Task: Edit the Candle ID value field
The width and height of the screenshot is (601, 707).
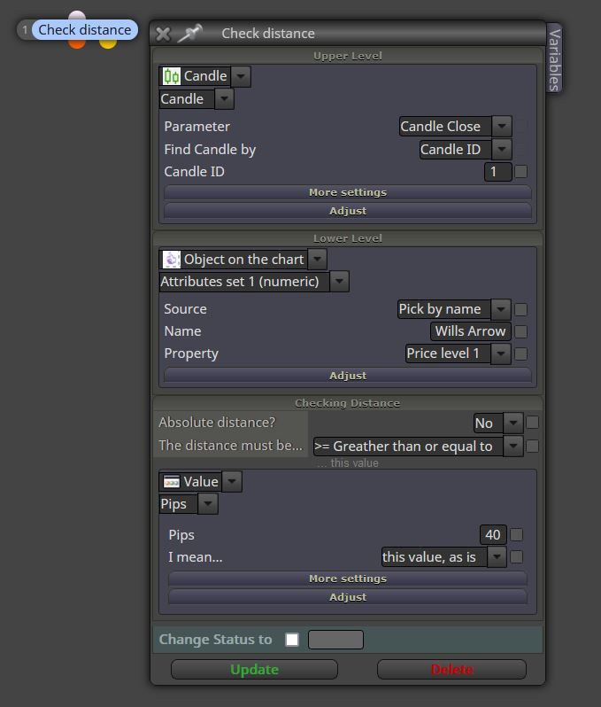Action: click(497, 172)
